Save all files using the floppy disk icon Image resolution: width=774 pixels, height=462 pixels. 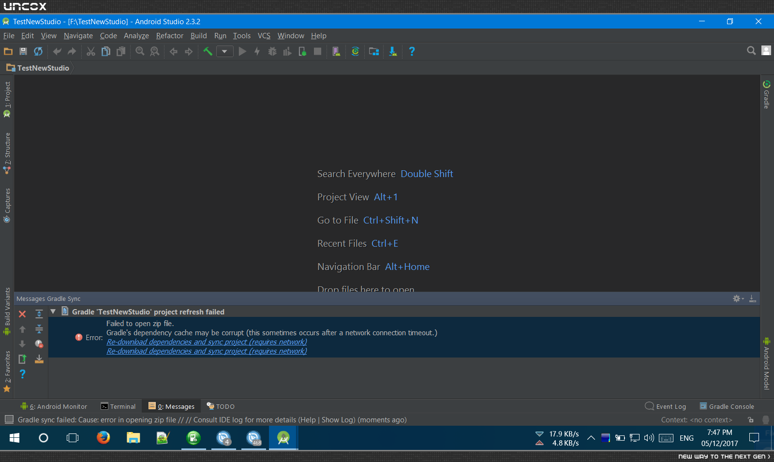[23, 51]
